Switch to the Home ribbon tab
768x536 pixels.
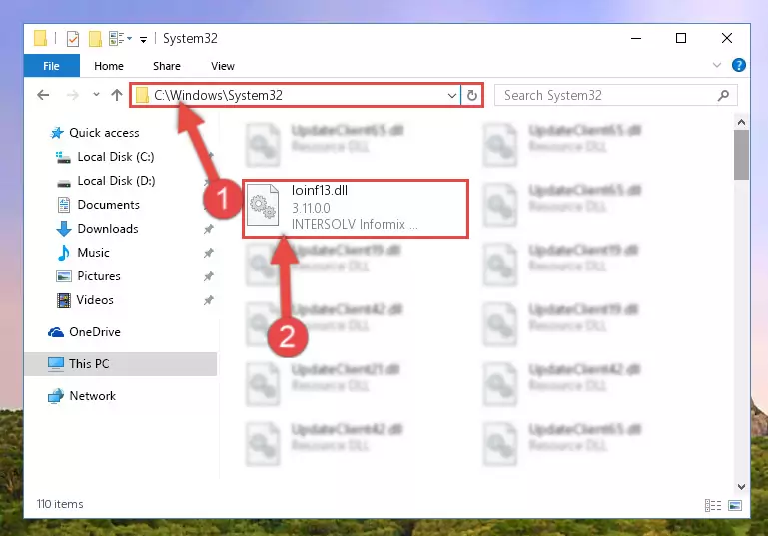109,66
